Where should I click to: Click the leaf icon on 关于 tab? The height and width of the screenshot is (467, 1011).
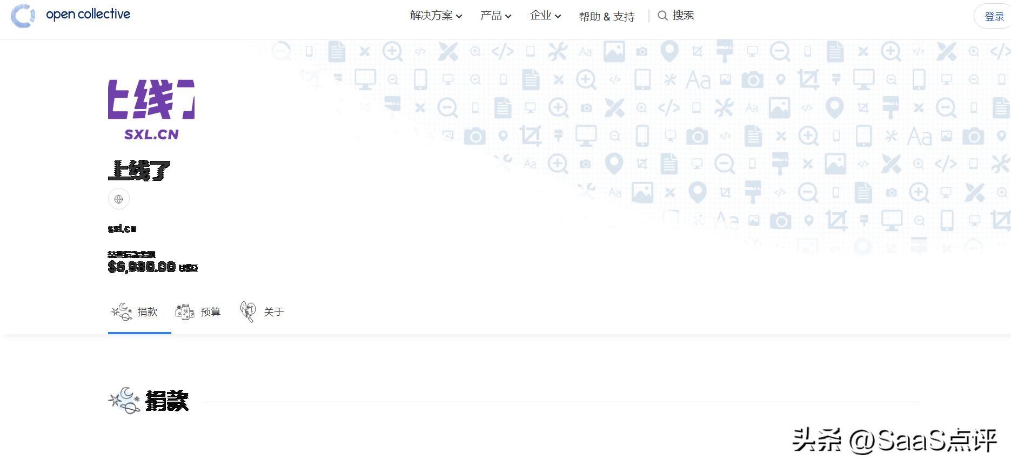coord(248,312)
